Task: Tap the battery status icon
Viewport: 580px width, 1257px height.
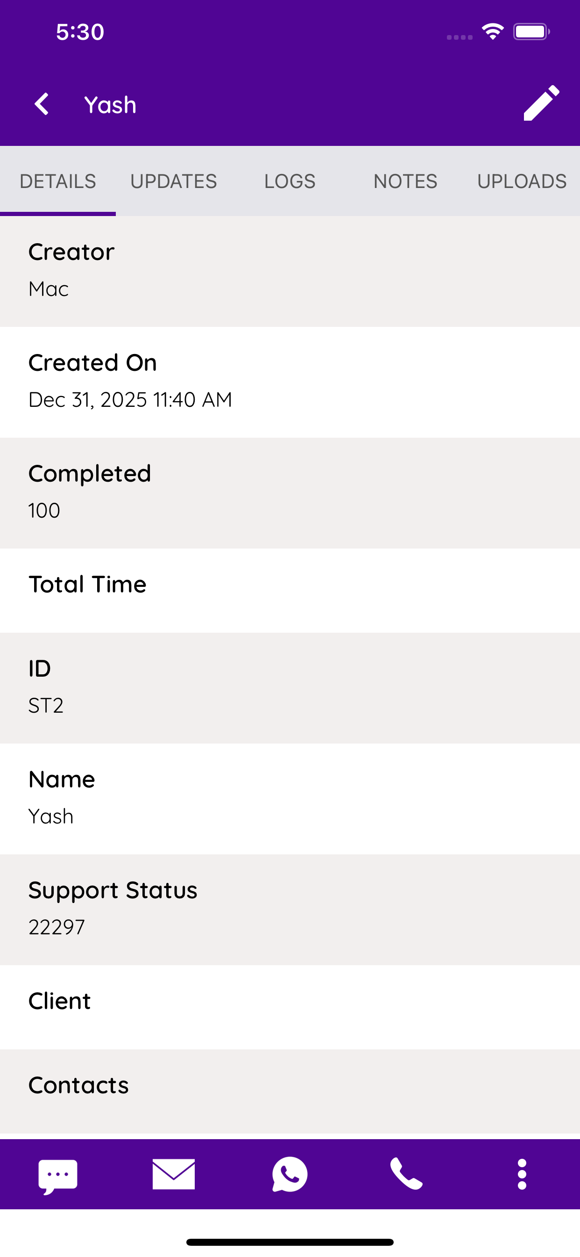Action: click(531, 32)
